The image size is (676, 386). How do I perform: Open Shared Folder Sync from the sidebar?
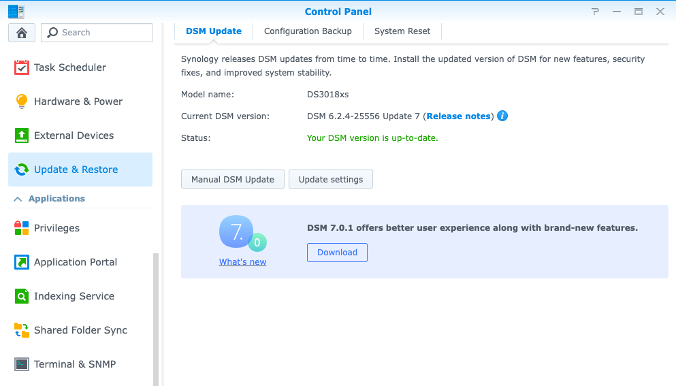click(80, 330)
